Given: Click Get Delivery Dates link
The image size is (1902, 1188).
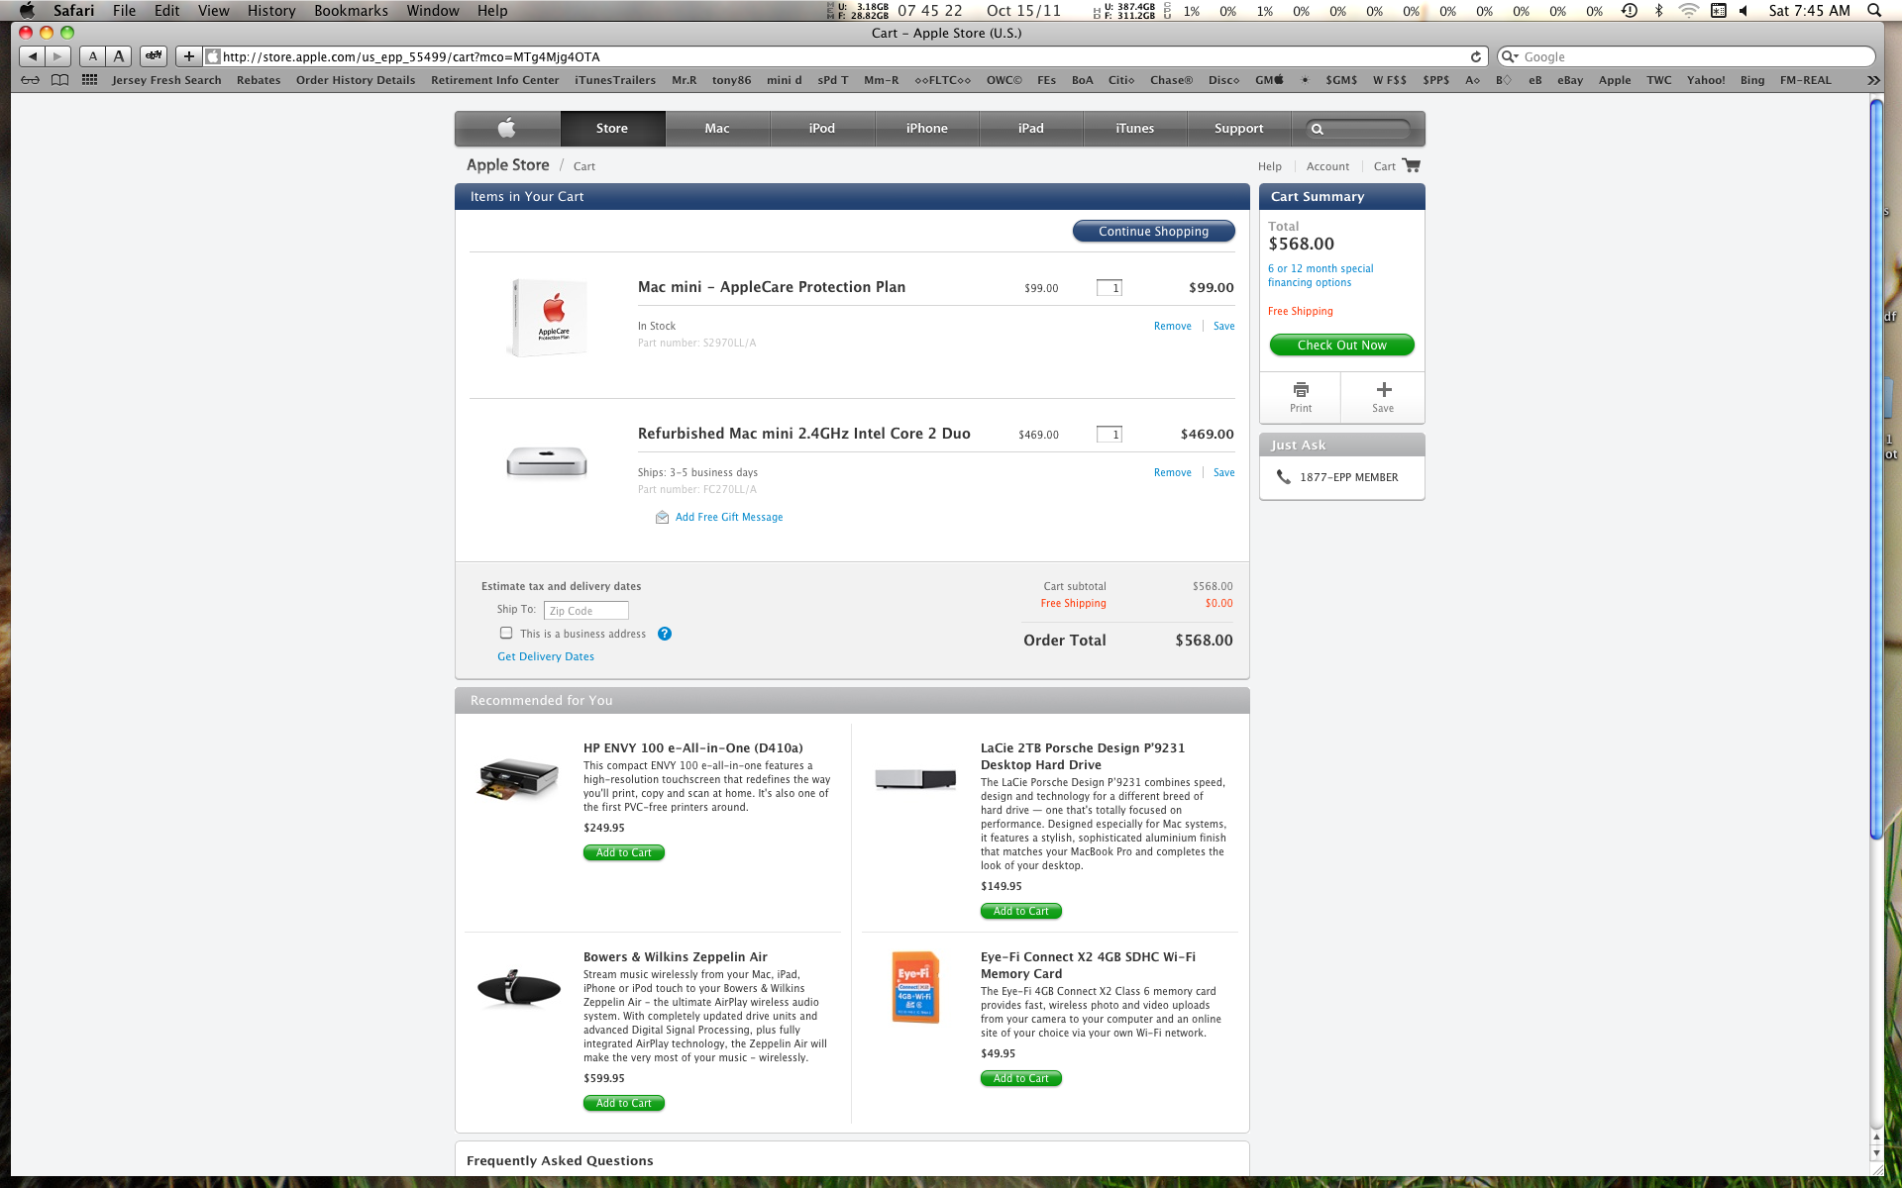Looking at the screenshot, I should 546,657.
